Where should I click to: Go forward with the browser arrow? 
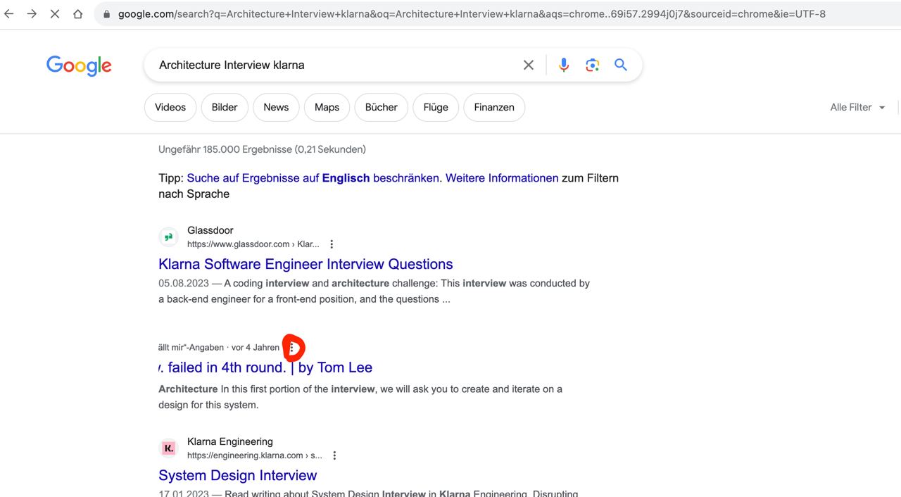pos(32,13)
